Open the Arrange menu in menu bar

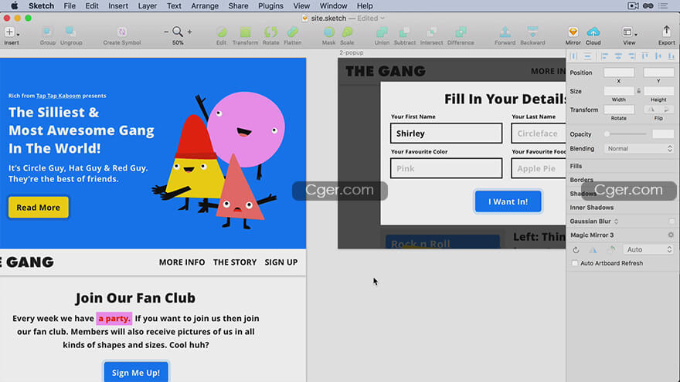[205, 6]
